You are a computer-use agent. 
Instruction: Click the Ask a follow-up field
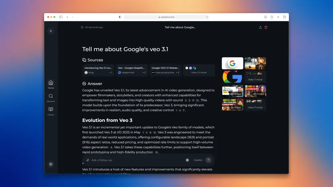click(x=136, y=160)
